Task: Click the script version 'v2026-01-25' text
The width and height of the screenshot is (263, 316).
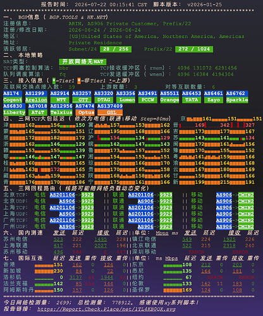Action: tap(204, 4)
